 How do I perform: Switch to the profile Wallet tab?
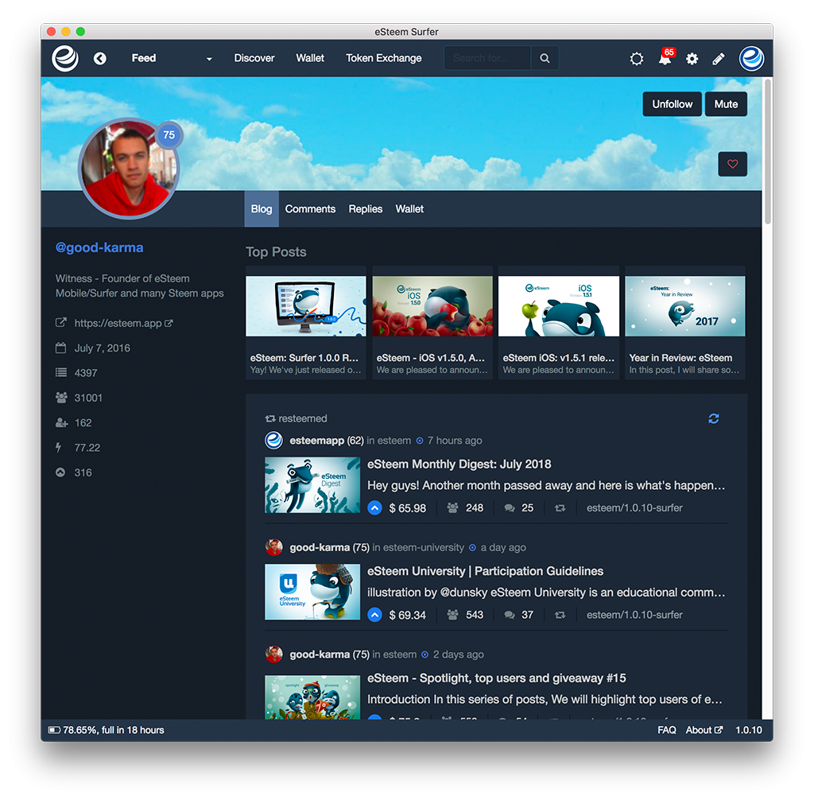coord(409,209)
